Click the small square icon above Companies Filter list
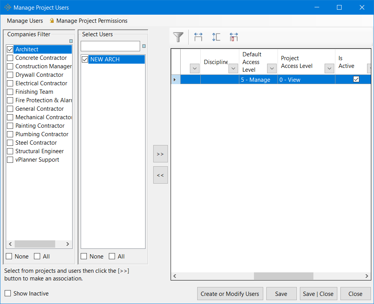The image size is (374, 304). pyautogui.click(x=71, y=41)
